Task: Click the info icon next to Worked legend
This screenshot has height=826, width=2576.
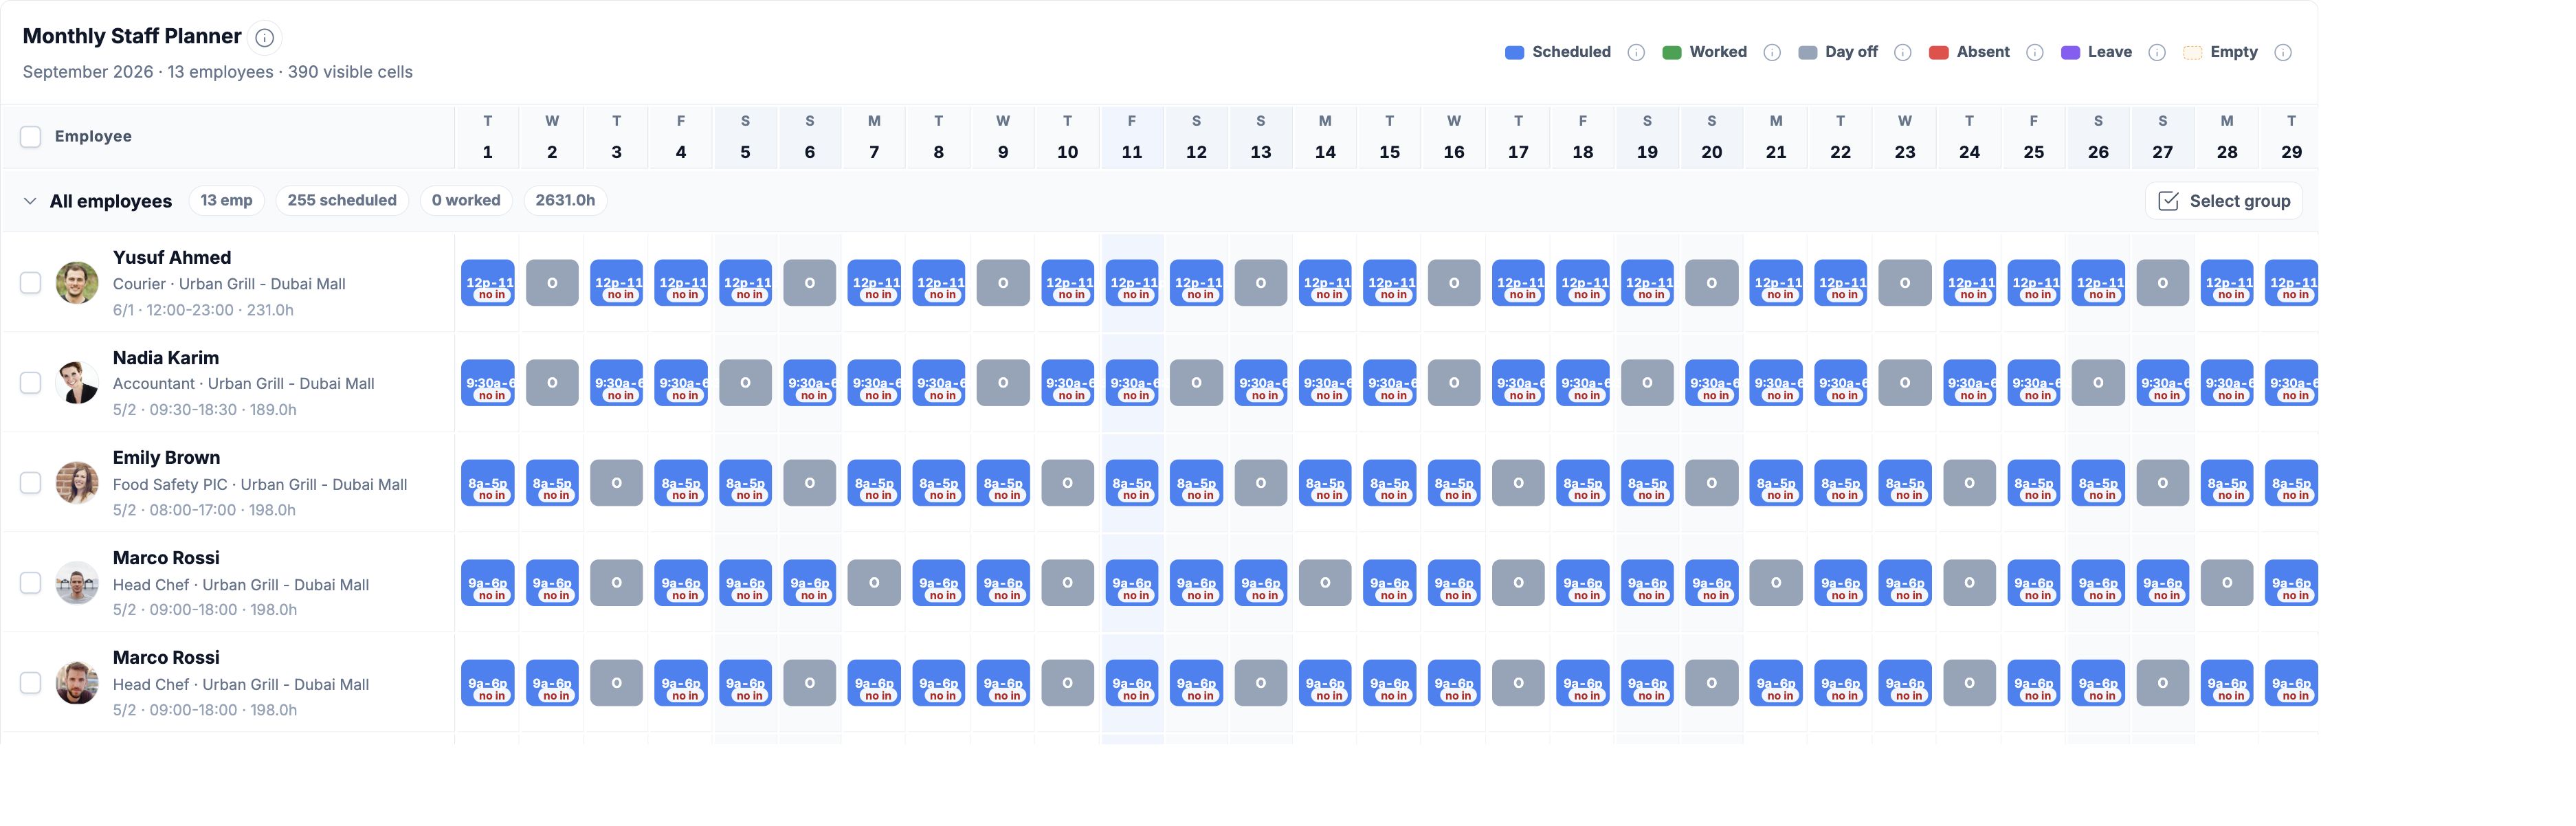Action: [1772, 53]
